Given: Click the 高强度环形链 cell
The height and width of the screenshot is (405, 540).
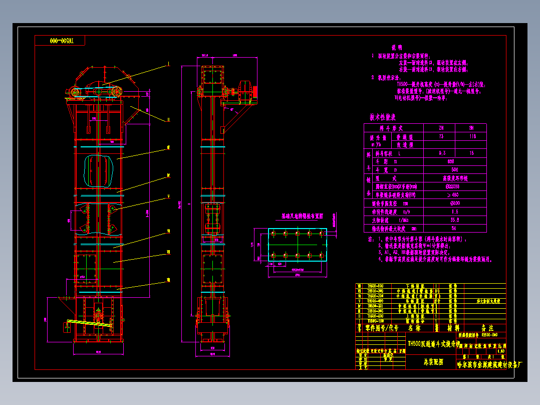Looking at the screenshot, I should 455,178.
